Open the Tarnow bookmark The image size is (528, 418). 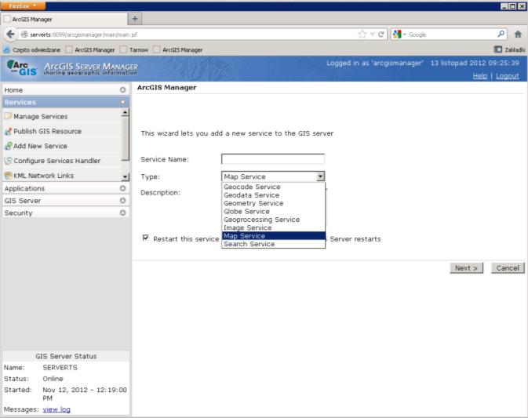(134, 50)
